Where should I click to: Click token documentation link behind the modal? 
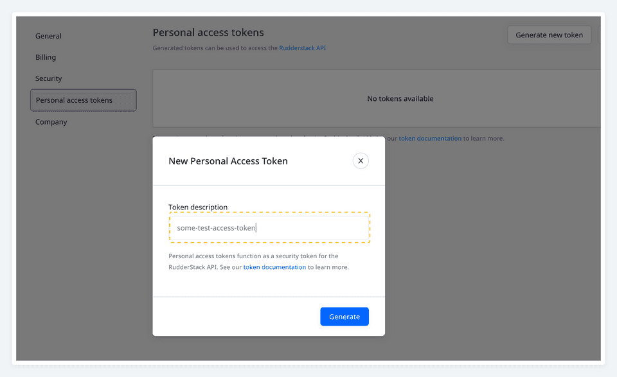429,137
